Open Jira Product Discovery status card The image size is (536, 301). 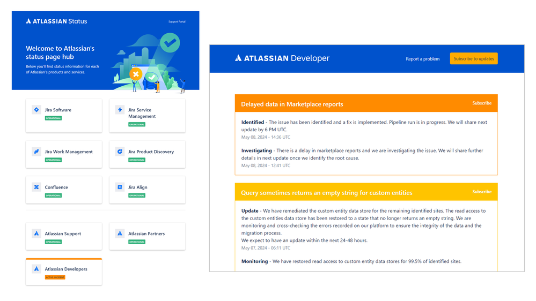(148, 154)
